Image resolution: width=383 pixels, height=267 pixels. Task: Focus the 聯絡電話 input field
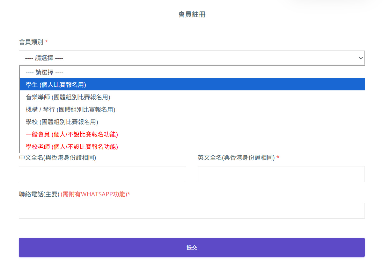[x=192, y=211]
